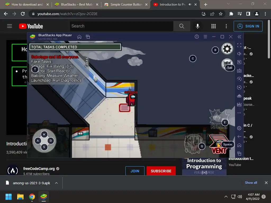The image size is (271, 203).
Task: Open BlueStacks from the taskbar
Action: (44, 197)
